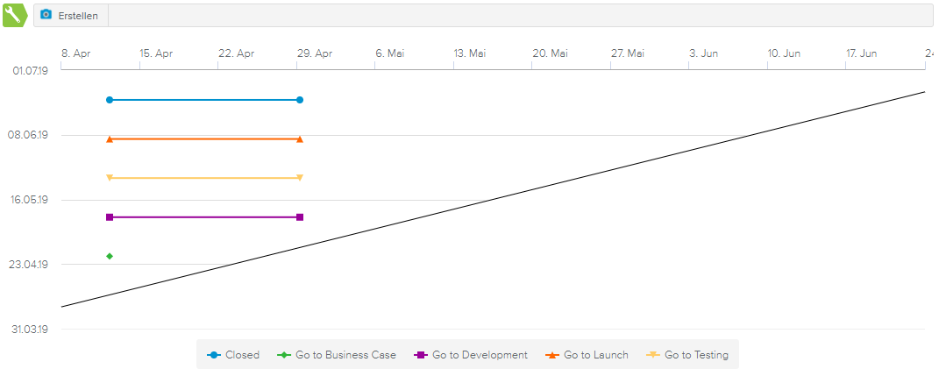Click the right yellow Testing triangle marker

(300, 178)
